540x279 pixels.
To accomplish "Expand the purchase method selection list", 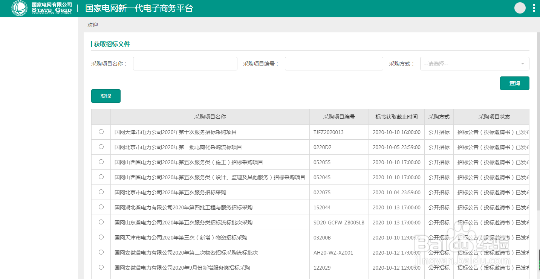I will point(475,63).
